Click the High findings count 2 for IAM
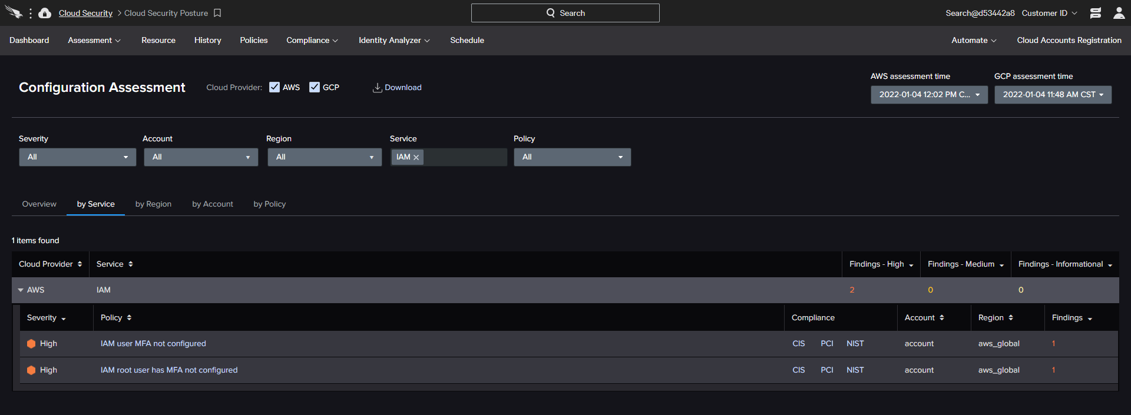 852,290
